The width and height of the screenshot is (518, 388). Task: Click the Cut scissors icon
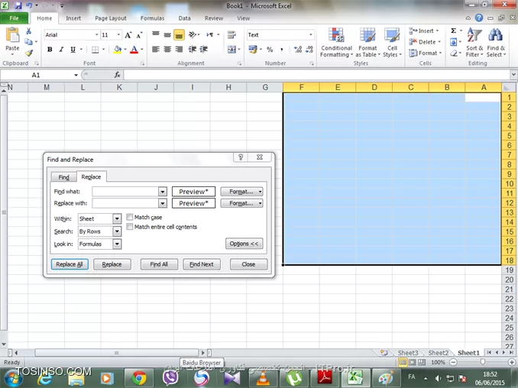tap(29, 31)
